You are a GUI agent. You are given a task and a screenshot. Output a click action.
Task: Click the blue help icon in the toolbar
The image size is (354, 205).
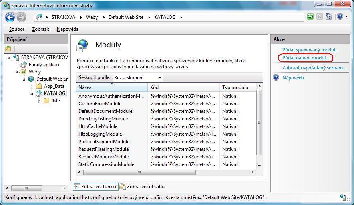click(339, 17)
